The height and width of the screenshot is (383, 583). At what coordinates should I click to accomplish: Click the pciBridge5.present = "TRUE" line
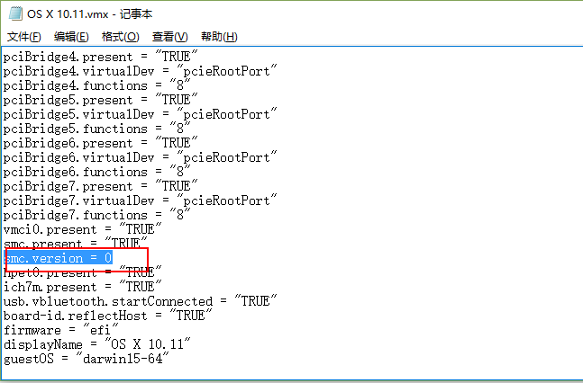point(100,100)
